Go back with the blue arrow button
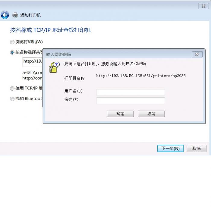 [x=5, y=15]
